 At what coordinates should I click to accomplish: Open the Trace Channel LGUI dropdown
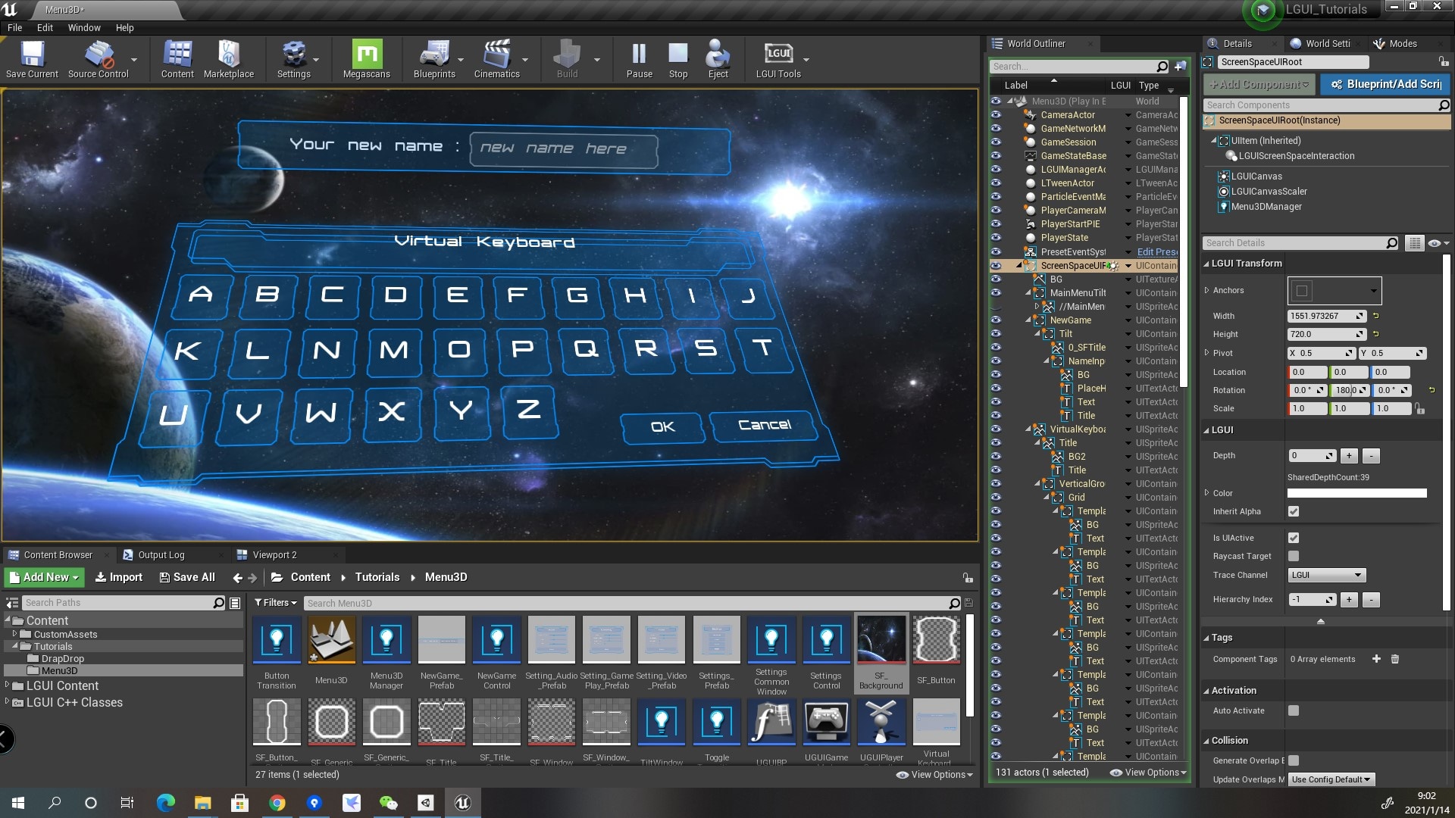(1326, 575)
